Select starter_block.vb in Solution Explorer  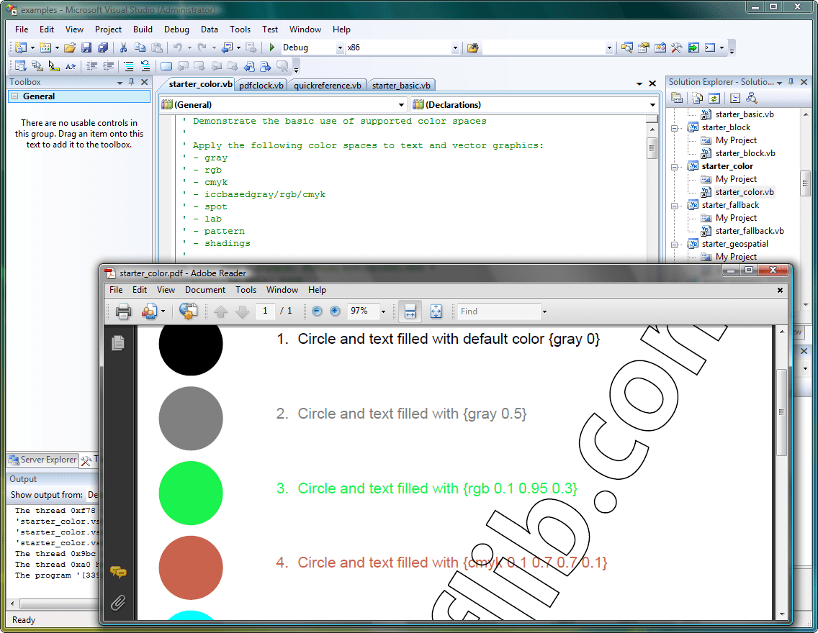click(745, 153)
